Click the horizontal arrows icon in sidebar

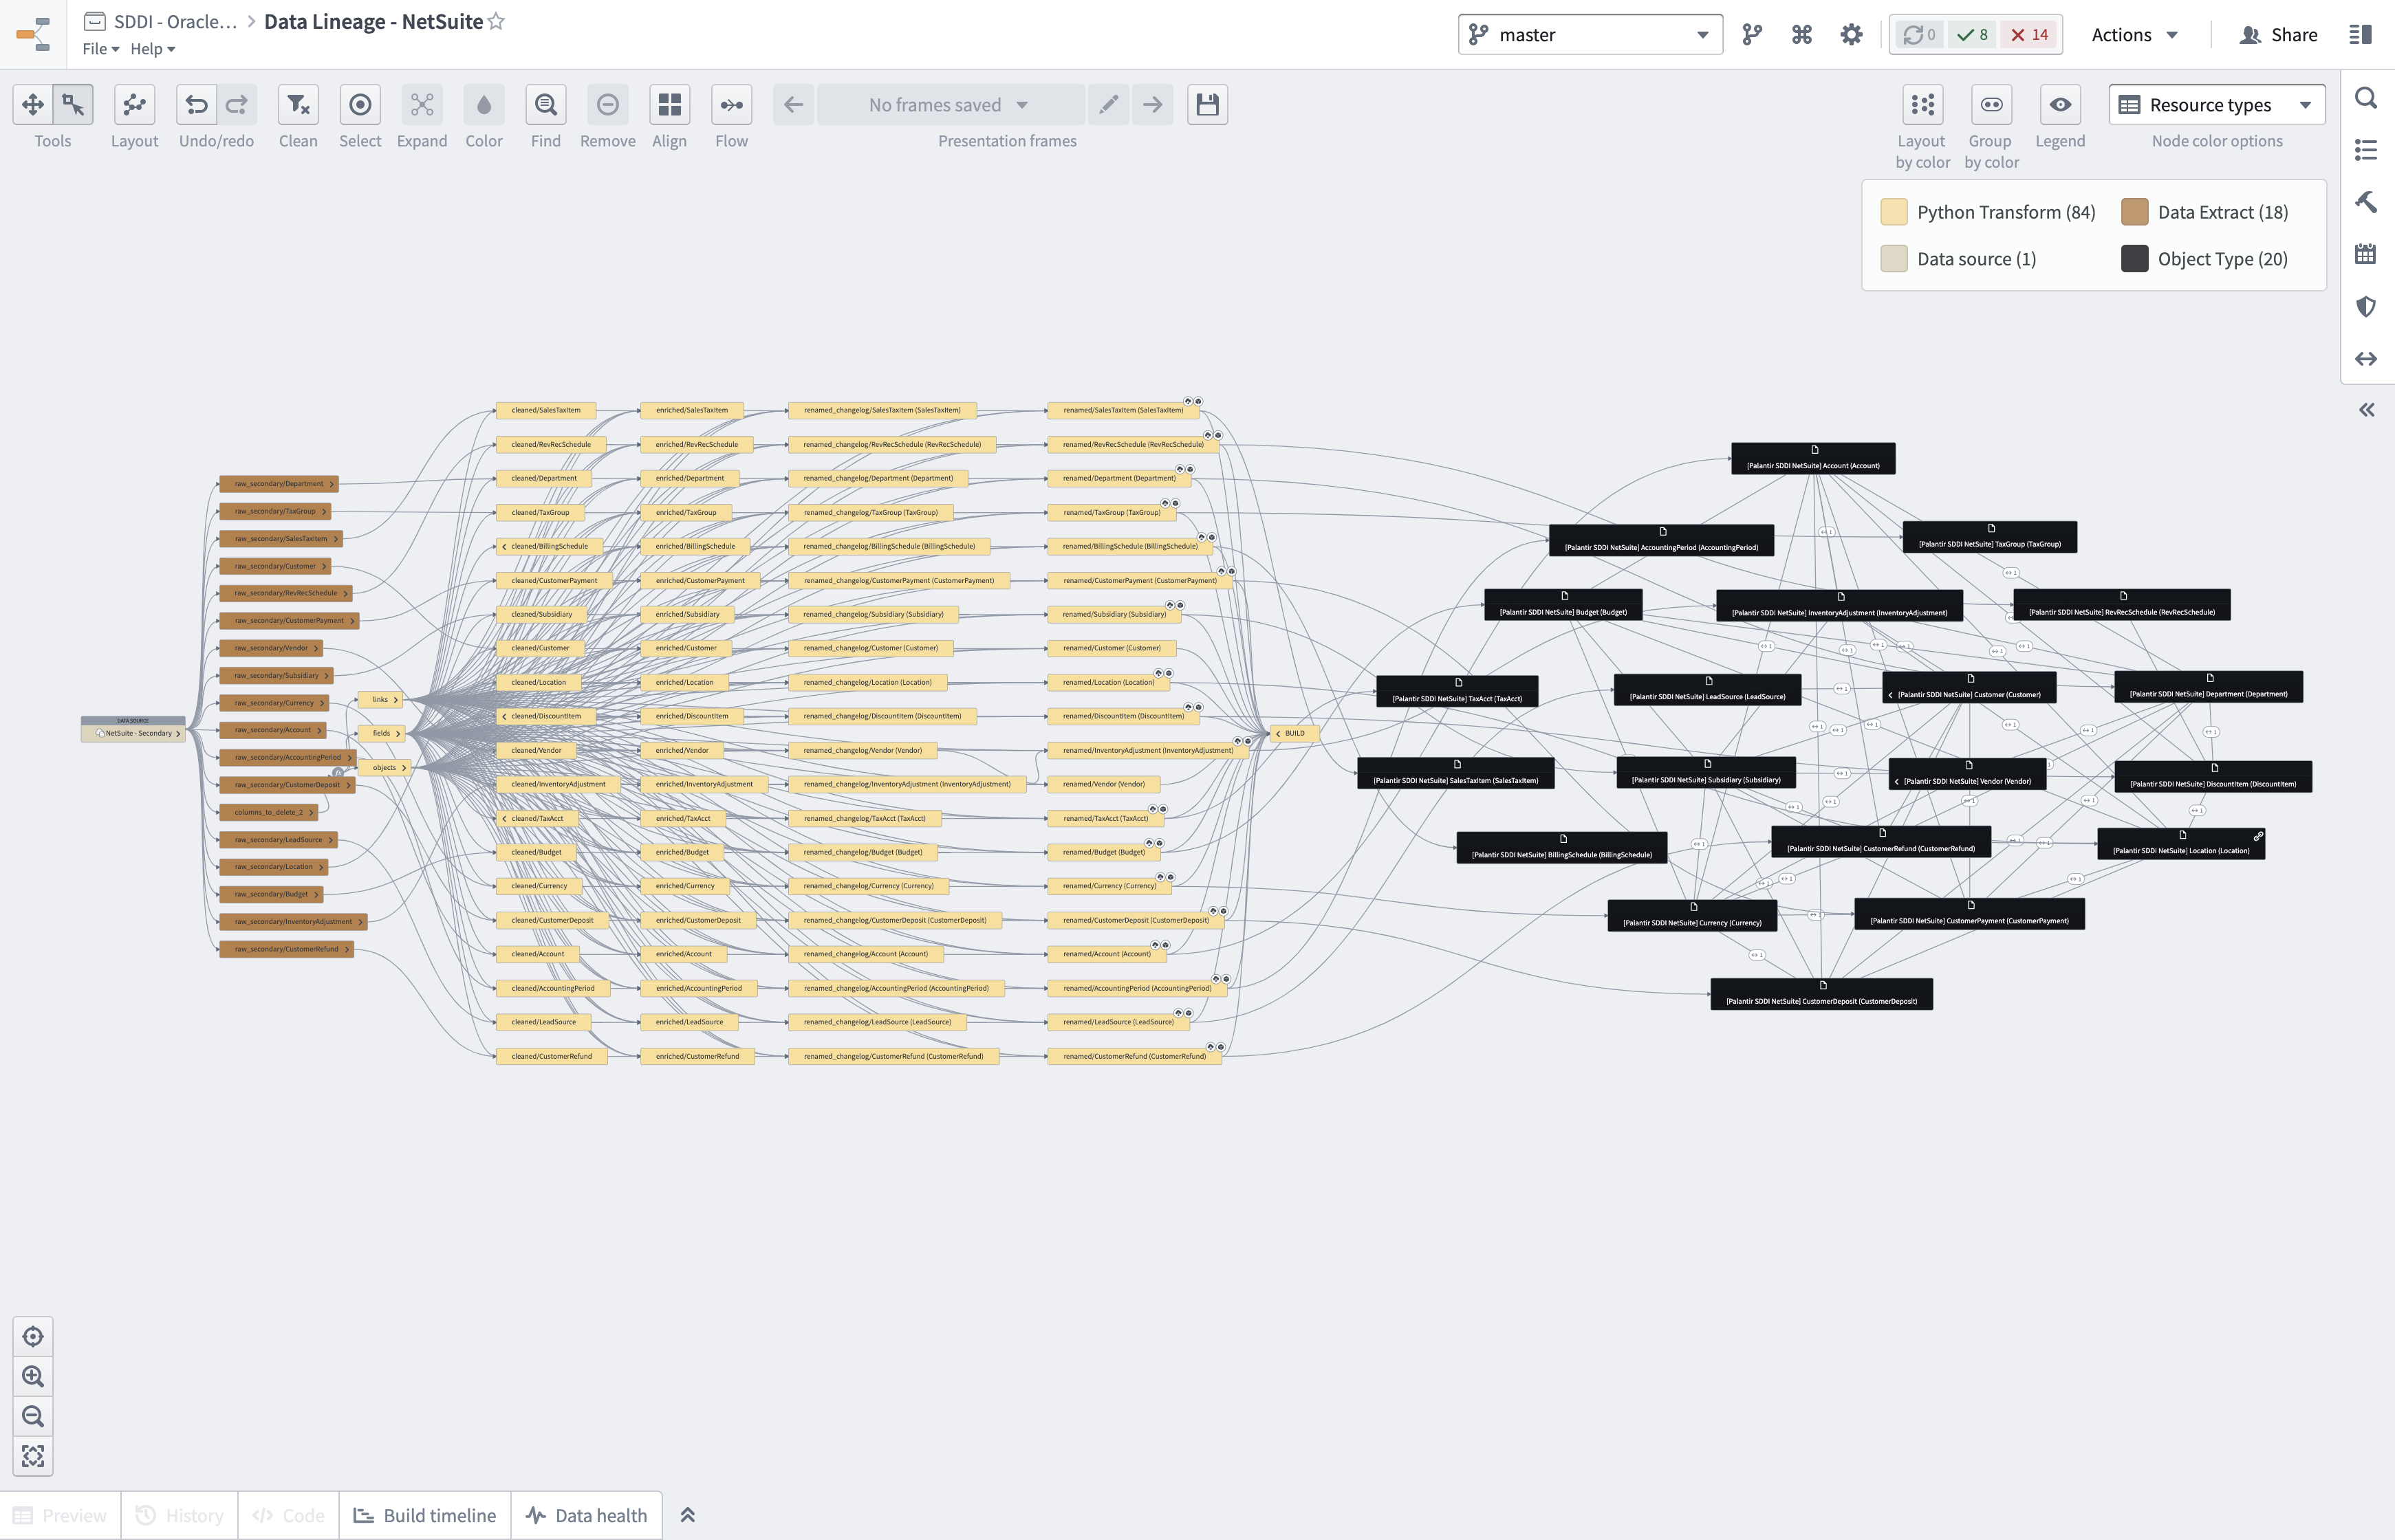tap(2366, 358)
